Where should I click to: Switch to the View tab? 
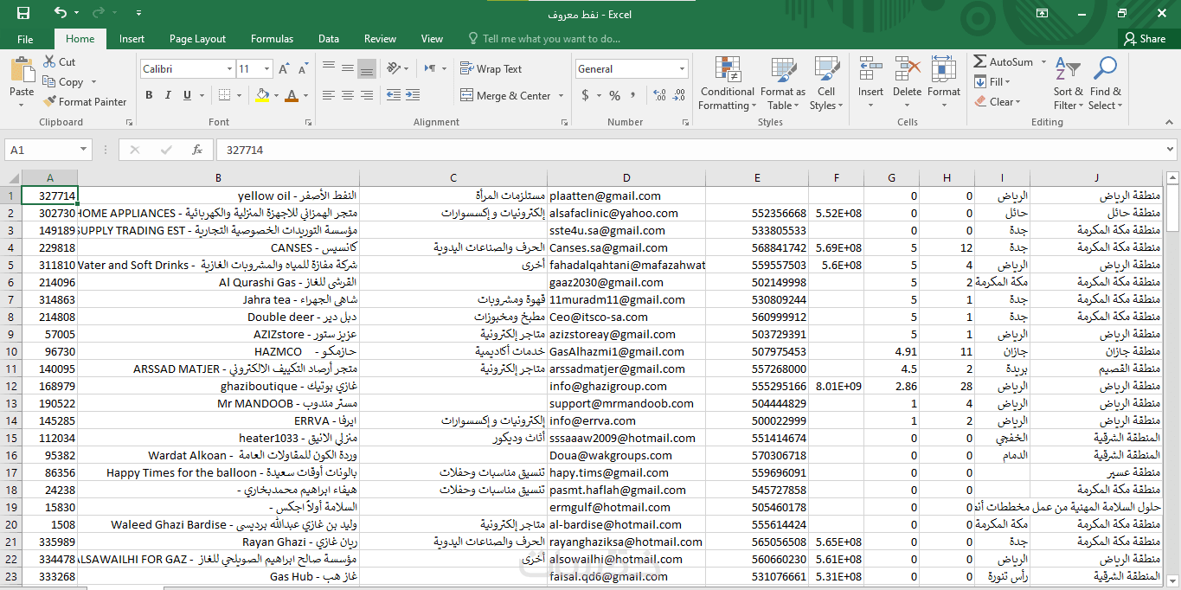point(432,39)
